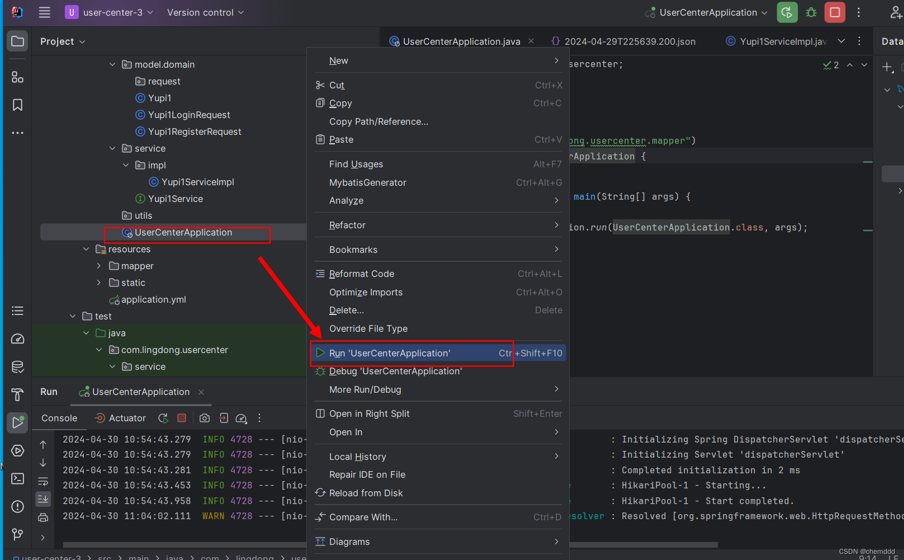Image resolution: width=904 pixels, height=560 pixels.
Task: Show hidden editor tabs dropdown
Action: (x=841, y=41)
